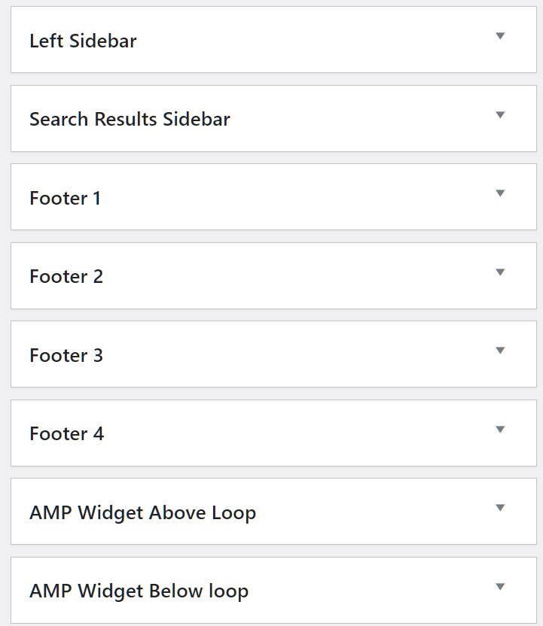Click the "AMP Widget Above Loop" title
This screenshot has width=543, height=626.
click(142, 512)
